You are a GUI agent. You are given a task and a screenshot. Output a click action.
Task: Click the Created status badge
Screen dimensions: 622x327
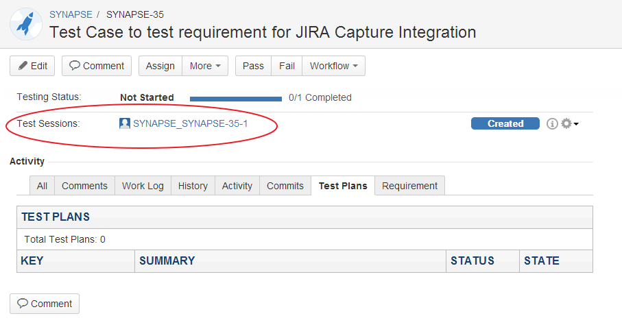coord(505,123)
